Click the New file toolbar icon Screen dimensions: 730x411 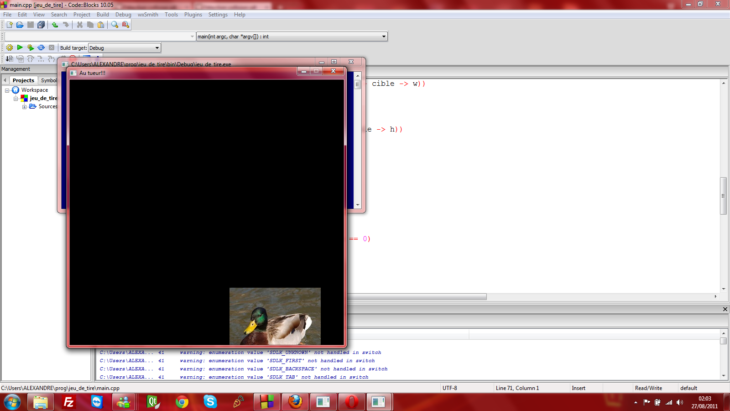click(x=9, y=25)
